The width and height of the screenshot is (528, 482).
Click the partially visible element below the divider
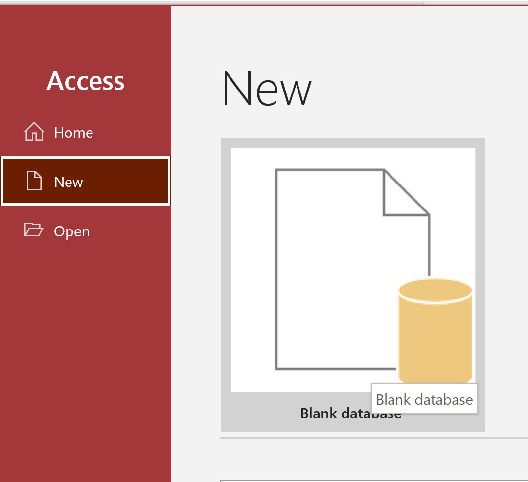(x=372, y=480)
